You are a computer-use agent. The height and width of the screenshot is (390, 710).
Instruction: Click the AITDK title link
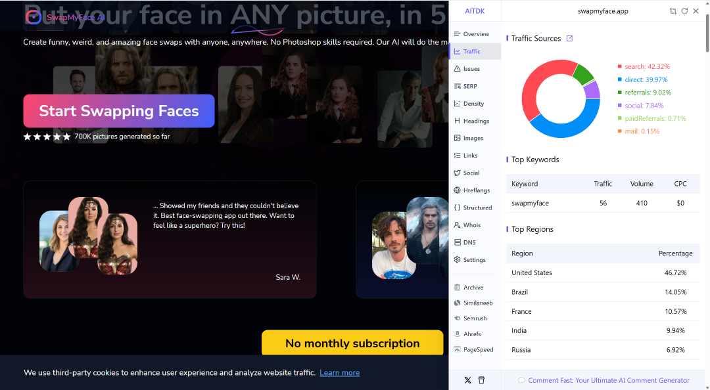click(x=475, y=11)
